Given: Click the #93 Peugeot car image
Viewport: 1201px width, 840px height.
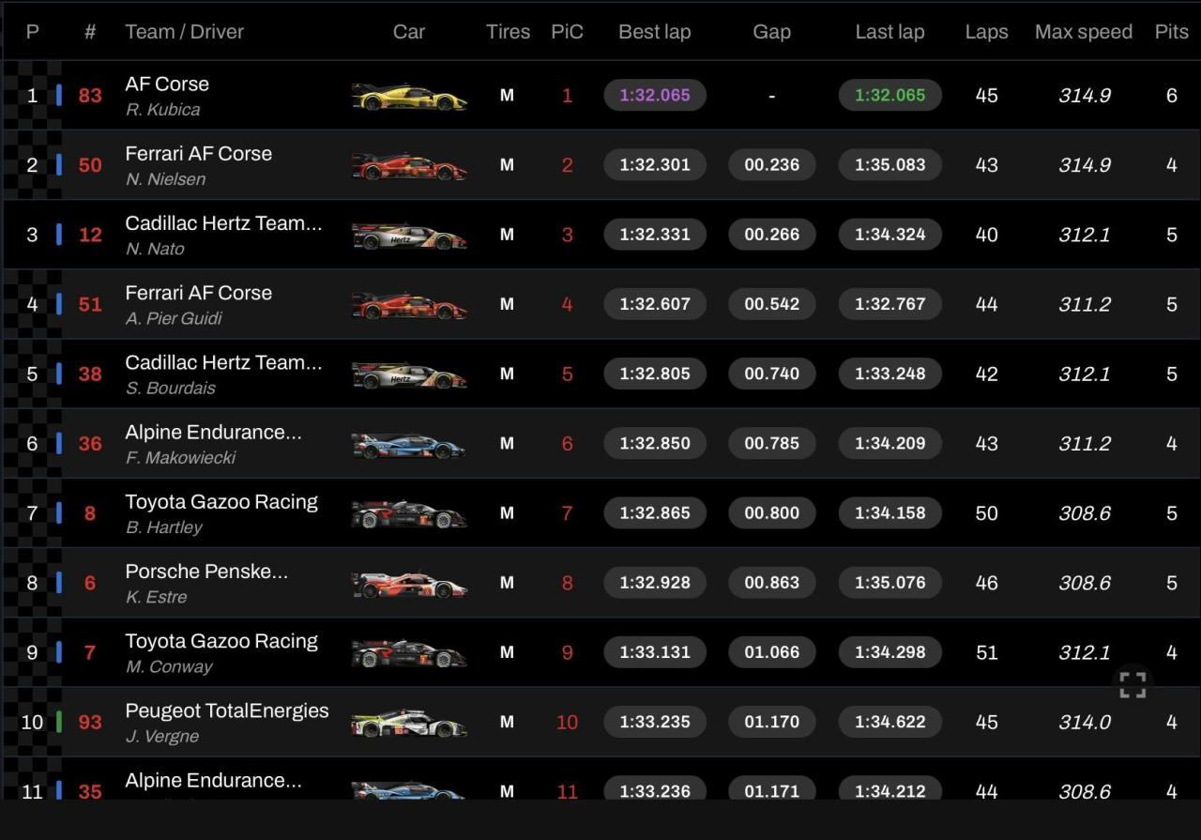Looking at the screenshot, I should 409,723.
